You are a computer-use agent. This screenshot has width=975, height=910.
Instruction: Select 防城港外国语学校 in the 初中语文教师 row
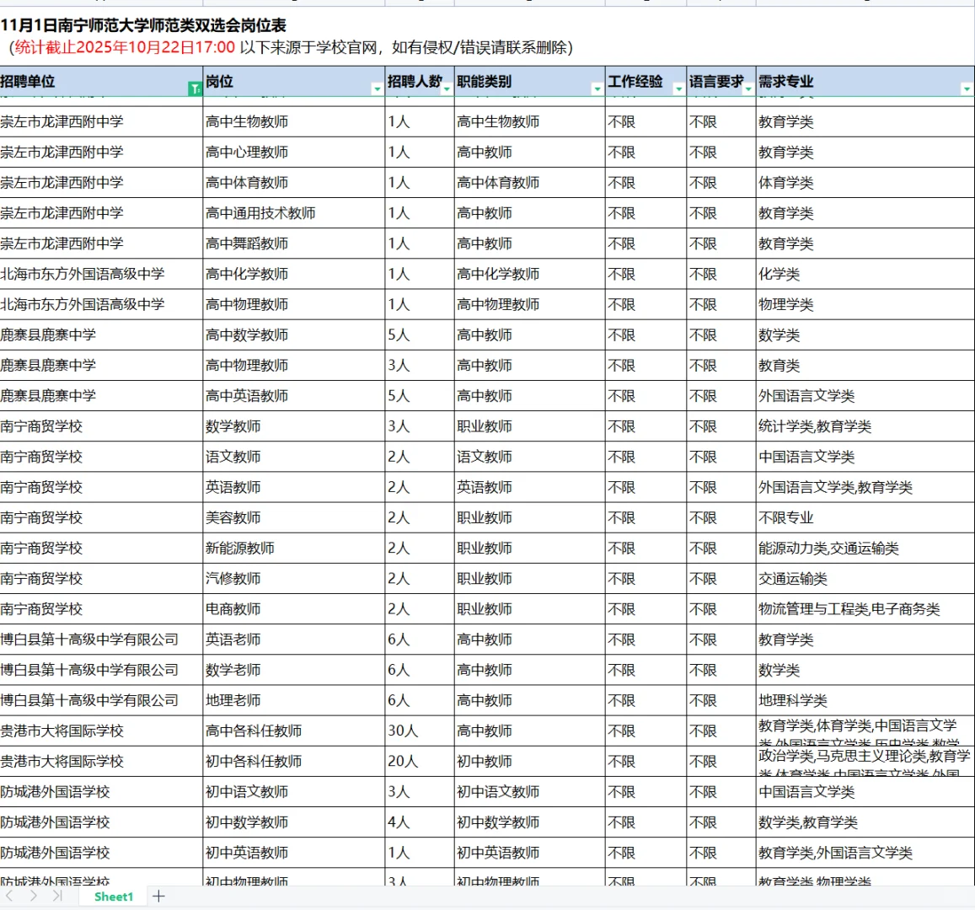(101, 792)
